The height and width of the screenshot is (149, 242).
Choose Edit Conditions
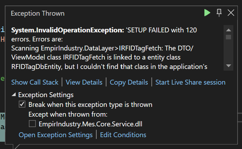point(123,135)
